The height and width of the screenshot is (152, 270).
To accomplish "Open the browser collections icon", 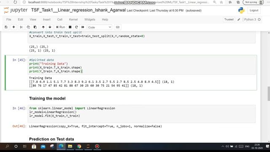I will pos(238,2).
